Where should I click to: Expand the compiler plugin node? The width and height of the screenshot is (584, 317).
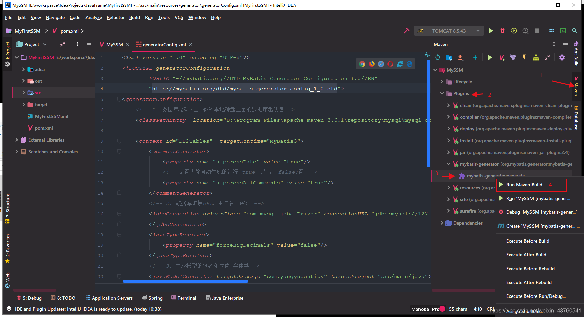448,117
